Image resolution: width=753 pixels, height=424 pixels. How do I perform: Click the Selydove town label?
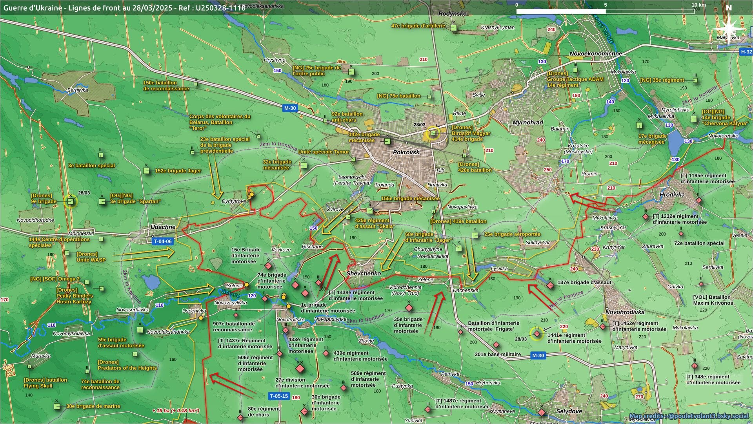(x=569, y=411)
